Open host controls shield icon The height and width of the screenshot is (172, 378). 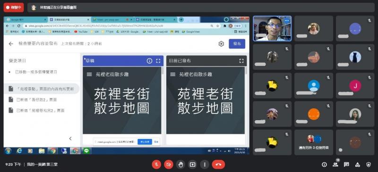coord(369,164)
